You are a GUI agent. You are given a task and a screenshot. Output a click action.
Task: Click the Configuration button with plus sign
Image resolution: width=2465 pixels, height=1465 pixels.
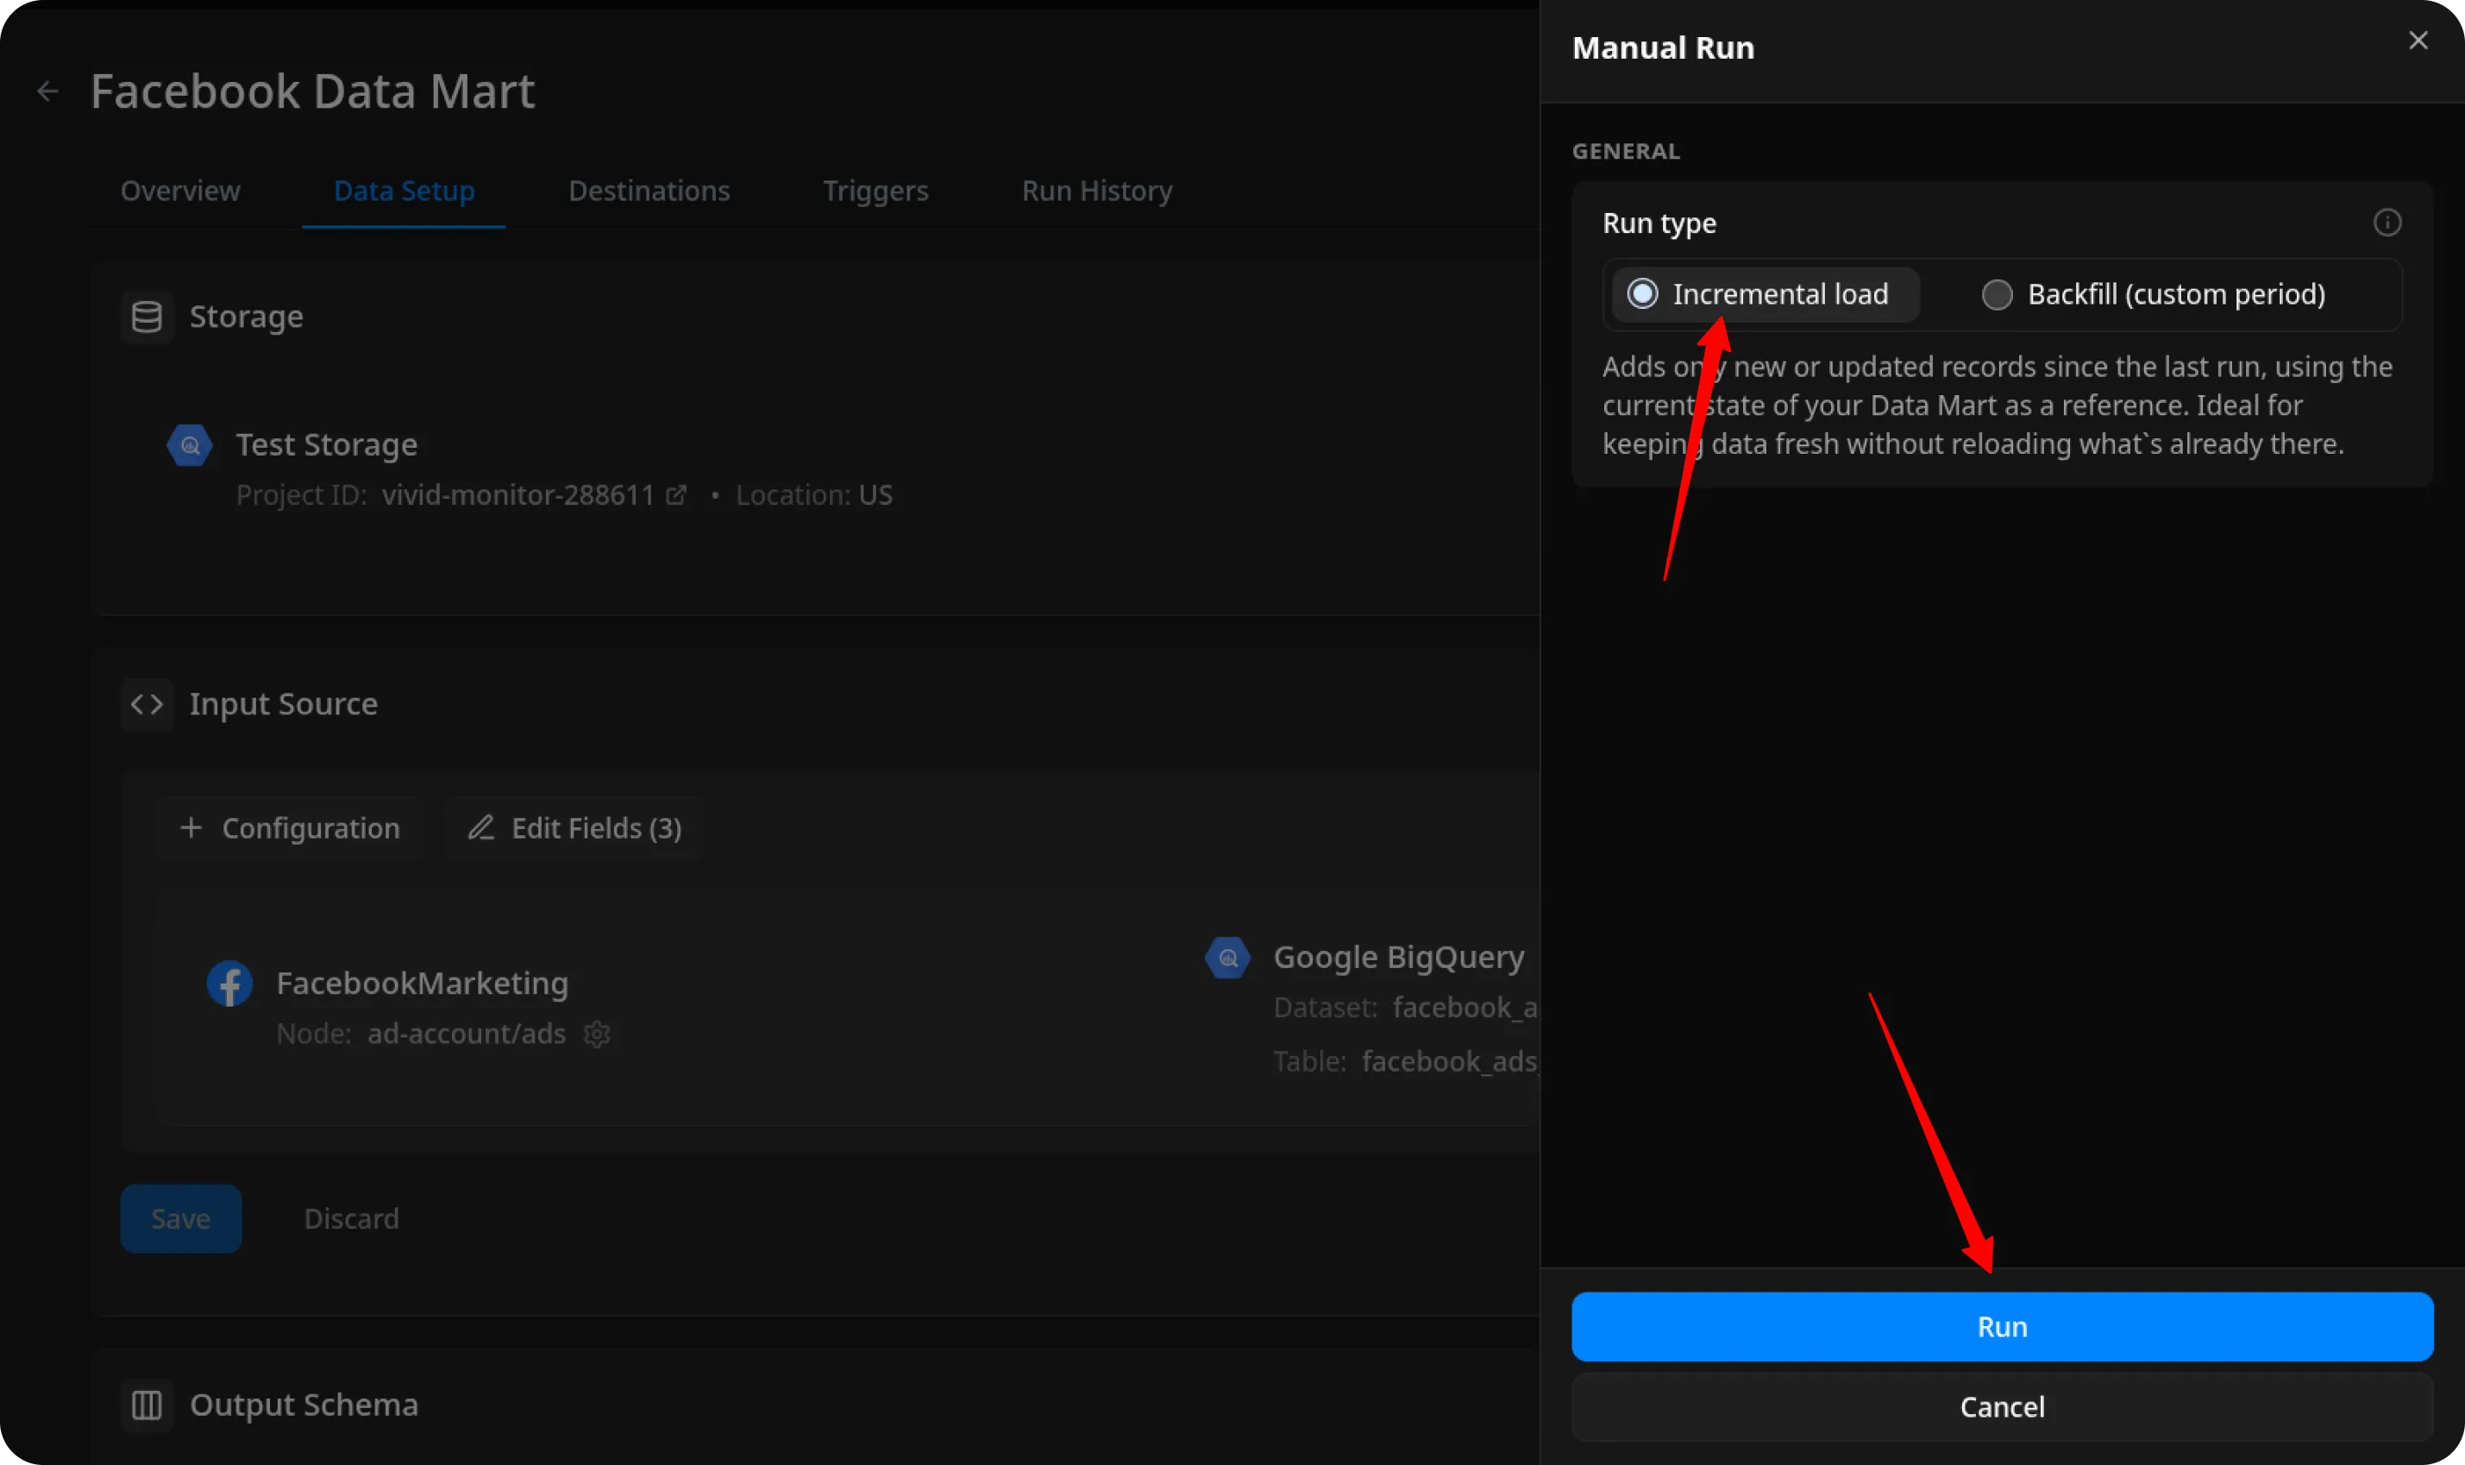290,828
